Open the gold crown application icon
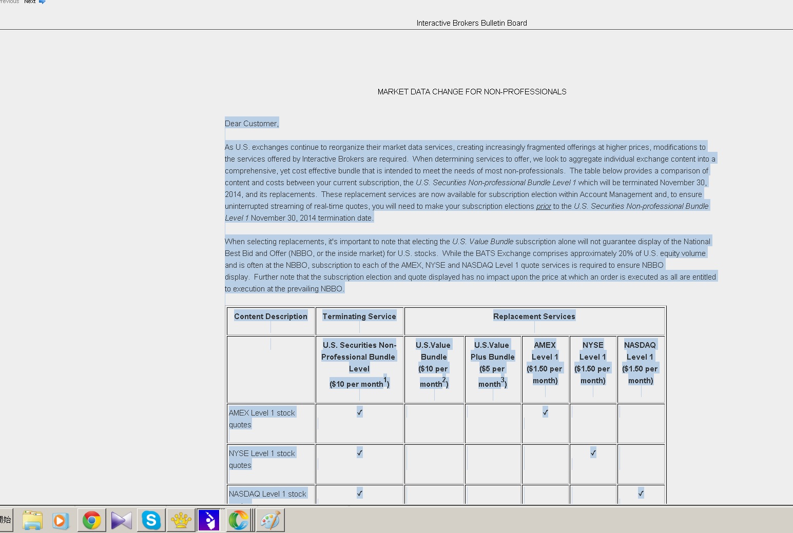Image resolution: width=793 pixels, height=533 pixels. click(181, 520)
